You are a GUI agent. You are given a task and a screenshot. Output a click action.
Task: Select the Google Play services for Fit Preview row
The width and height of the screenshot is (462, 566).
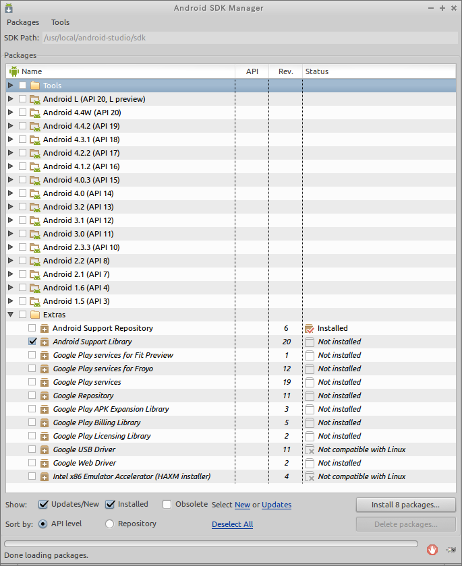231,355
